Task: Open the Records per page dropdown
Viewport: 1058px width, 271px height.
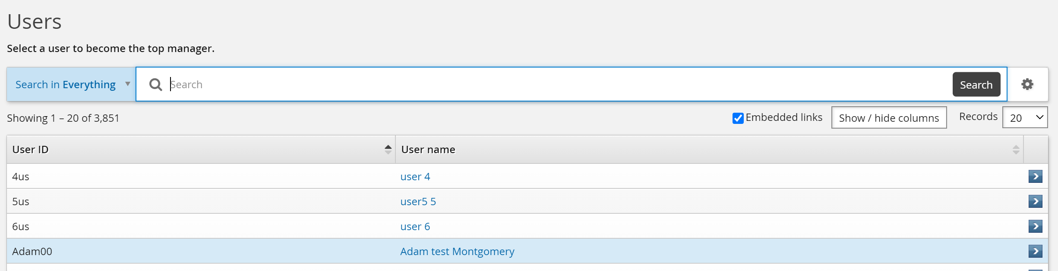Action: pos(1025,117)
